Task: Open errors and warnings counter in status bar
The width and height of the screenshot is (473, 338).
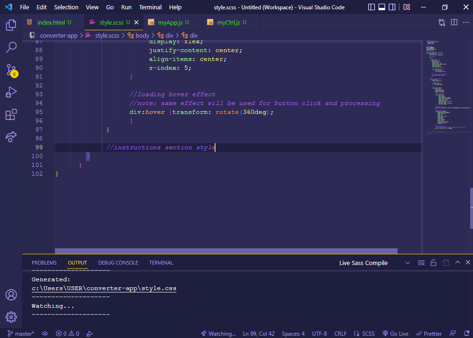Action: pyautogui.click(x=68, y=333)
